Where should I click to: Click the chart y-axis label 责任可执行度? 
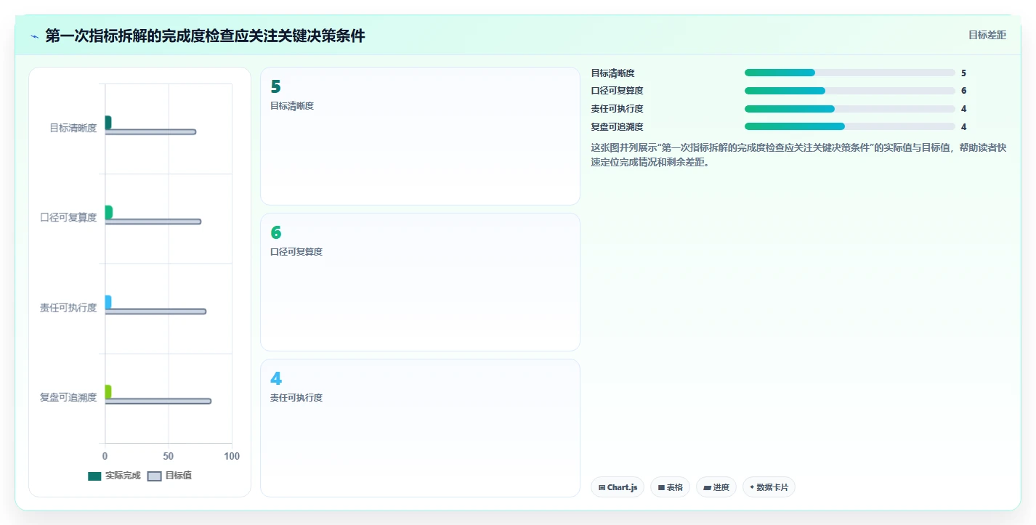click(68, 308)
